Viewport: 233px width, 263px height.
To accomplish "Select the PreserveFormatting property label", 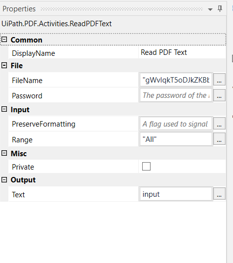I will tap(43, 124).
